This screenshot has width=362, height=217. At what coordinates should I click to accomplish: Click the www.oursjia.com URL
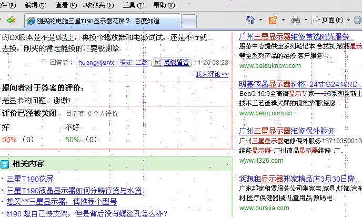[x=264, y=208]
